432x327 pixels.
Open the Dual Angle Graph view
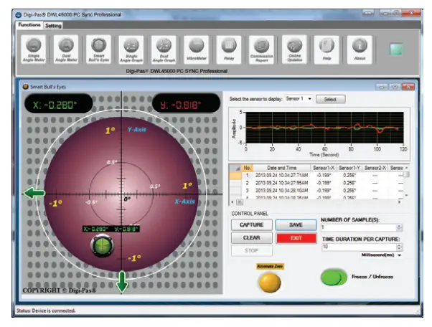pyautogui.click(x=164, y=49)
